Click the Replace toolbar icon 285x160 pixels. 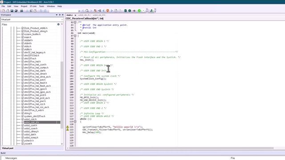[95, 11]
